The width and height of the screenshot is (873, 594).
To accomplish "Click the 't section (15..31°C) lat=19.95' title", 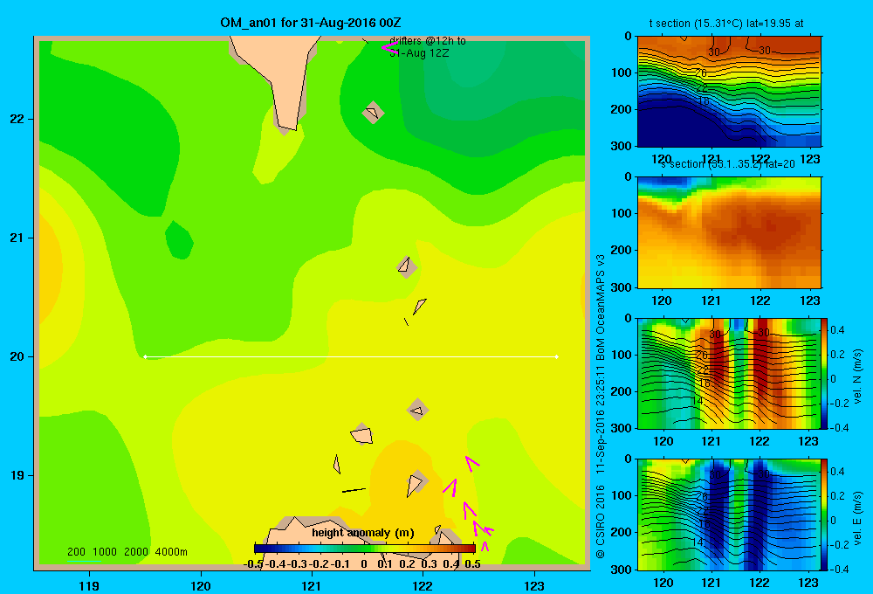I will (726, 24).
